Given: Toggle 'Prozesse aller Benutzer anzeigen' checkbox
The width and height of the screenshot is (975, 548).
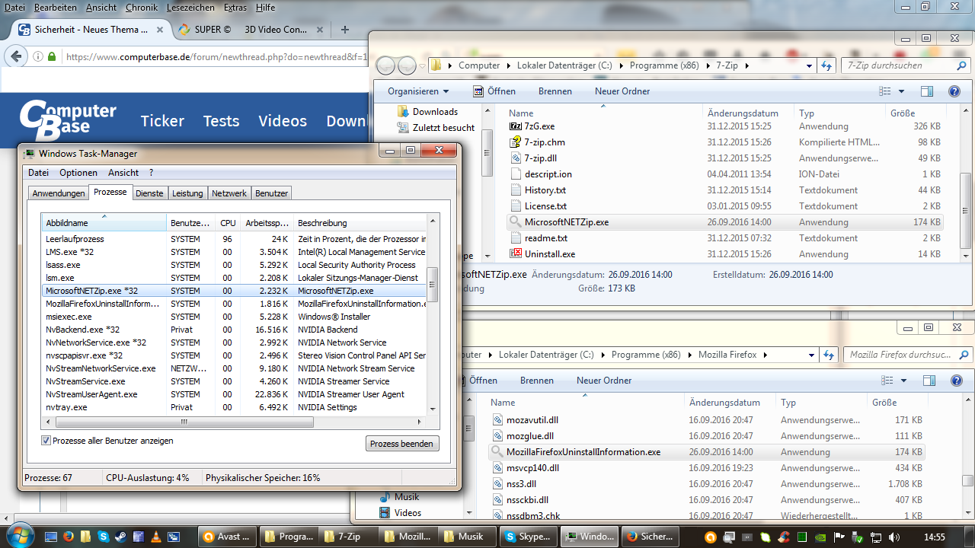Looking at the screenshot, I should pyautogui.click(x=46, y=441).
